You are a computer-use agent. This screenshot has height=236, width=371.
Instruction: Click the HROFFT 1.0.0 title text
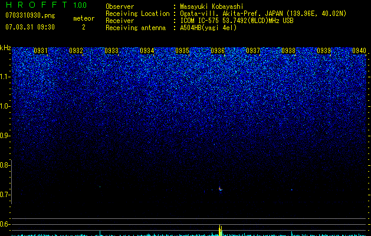point(46,5)
